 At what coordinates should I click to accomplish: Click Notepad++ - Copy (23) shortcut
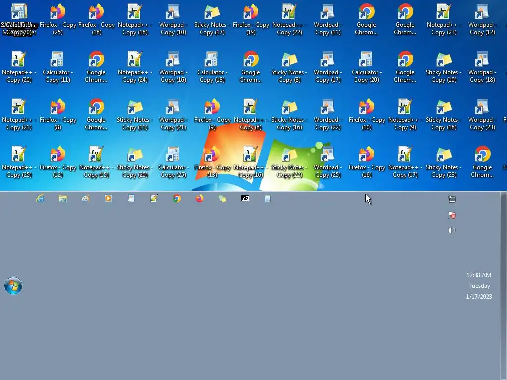coord(444,19)
